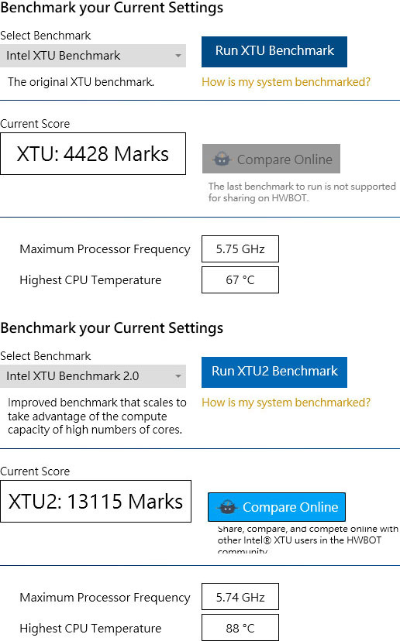Select the XTU: 4428 Marks score box
This screenshot has width=400, height=641.
pyautogui.click(x=93, y=154)
